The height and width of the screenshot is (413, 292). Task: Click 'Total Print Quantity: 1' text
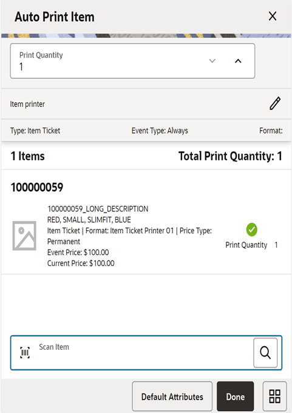[230, 156]
